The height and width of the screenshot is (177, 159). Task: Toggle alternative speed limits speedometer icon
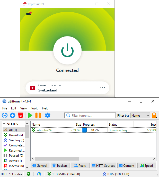tap(39, 174)
